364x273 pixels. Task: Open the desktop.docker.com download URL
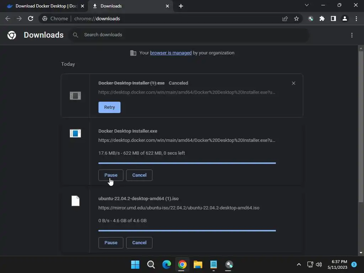[187, 140]
